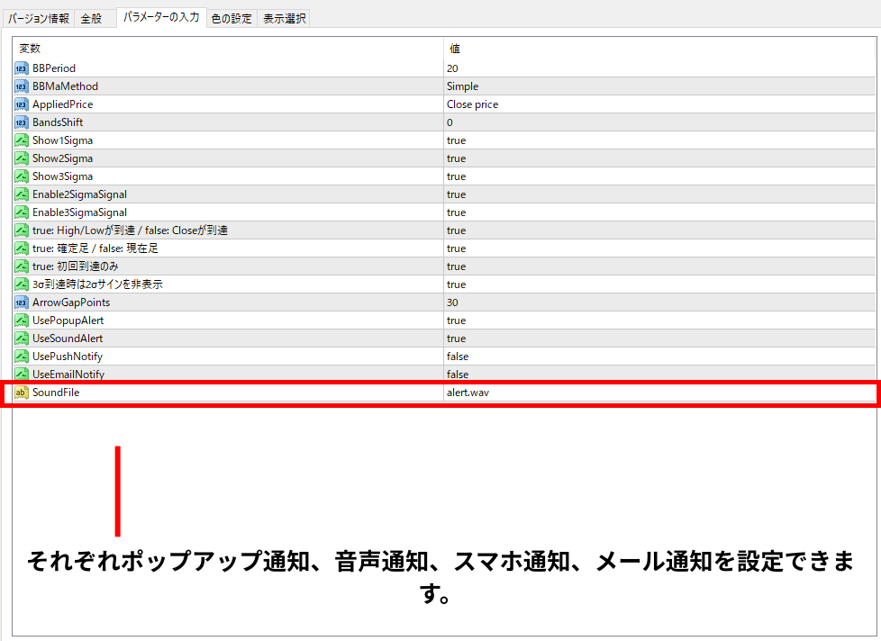Image resolution: width=881 pixels, height=641 pixels.
Task: Open the AppliedPrice Close price dropdown
Action: pos(472,104)
